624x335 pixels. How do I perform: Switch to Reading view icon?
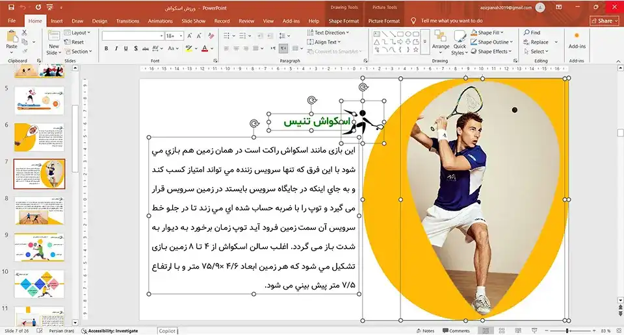(x=518, y=330)
